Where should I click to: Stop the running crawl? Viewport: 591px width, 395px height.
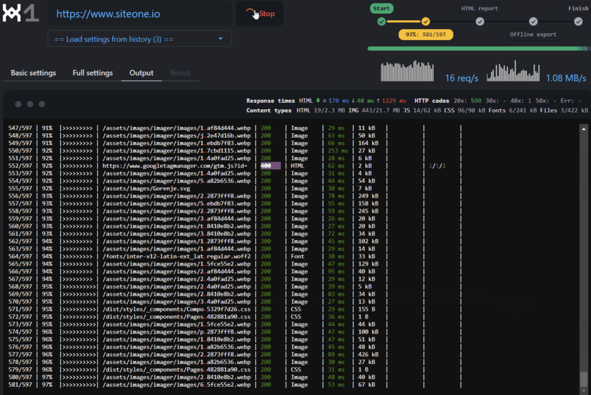pyautogui.click(x=260, y=14)
